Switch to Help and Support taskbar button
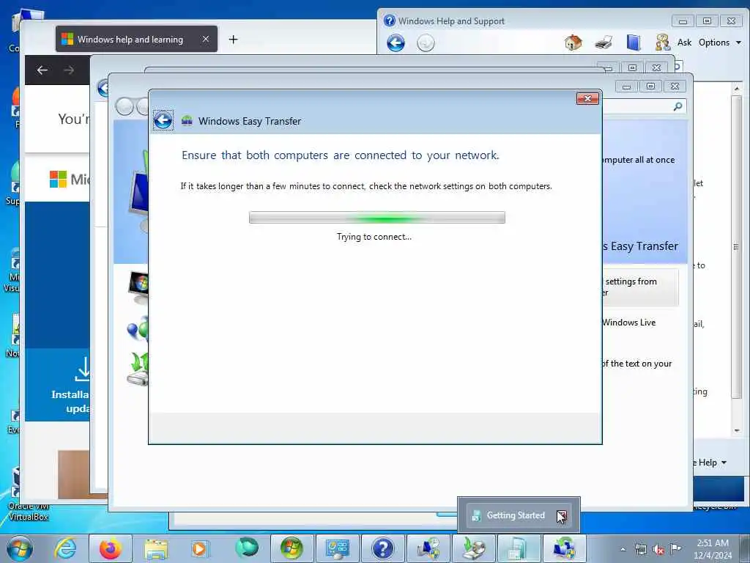The width and height of the screenshot is (750, 563). [382, 548]
